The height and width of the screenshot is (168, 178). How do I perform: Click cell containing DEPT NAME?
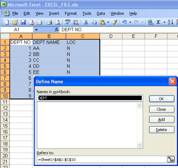pos(49,42)
